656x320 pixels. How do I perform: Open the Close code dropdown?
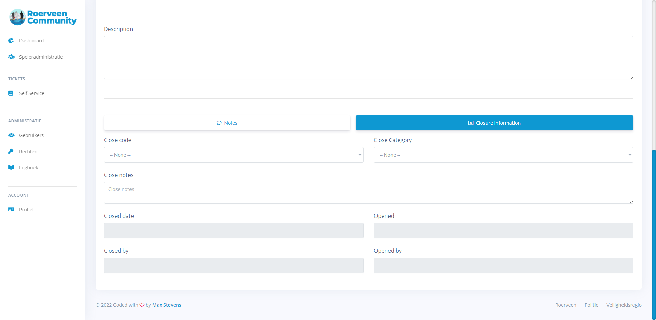click(233, 155)
